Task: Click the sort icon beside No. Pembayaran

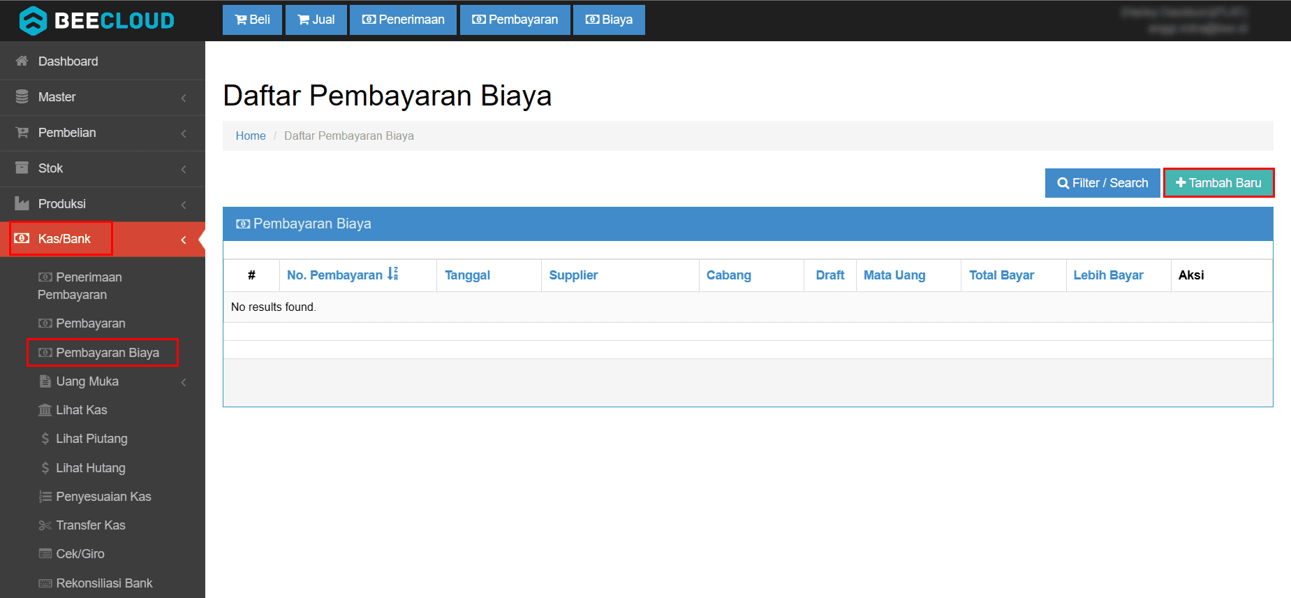Action: pyautogui.click(x=393, y=275)
